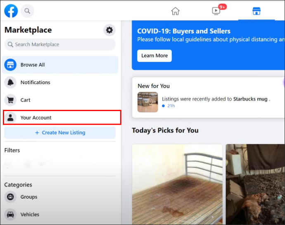Click the Search Marketplace field
This screenshot has width=285, height=225.
60,44
